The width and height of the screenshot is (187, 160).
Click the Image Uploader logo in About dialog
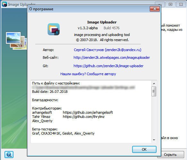(x=54, y=29)
